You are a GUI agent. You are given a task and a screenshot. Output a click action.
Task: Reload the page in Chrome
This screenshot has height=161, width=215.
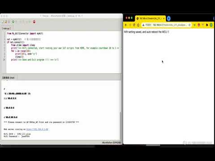(134, 25)
